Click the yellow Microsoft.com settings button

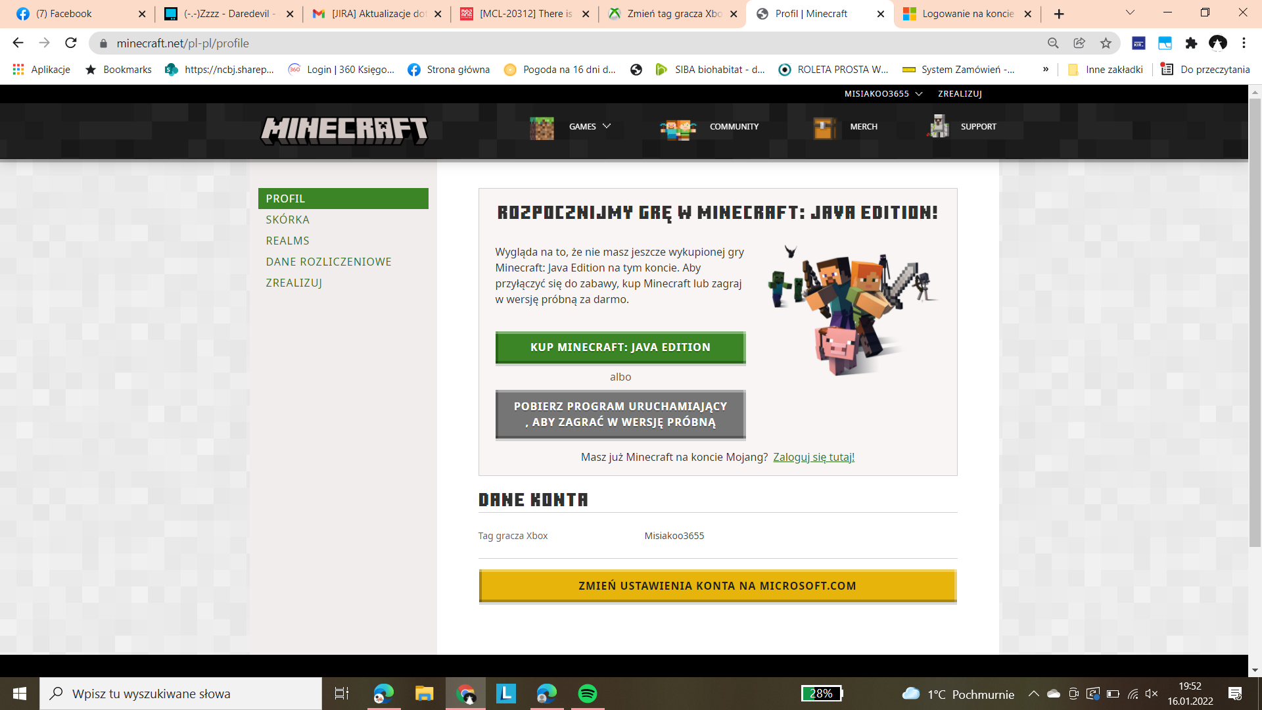[x=717, y=586]
